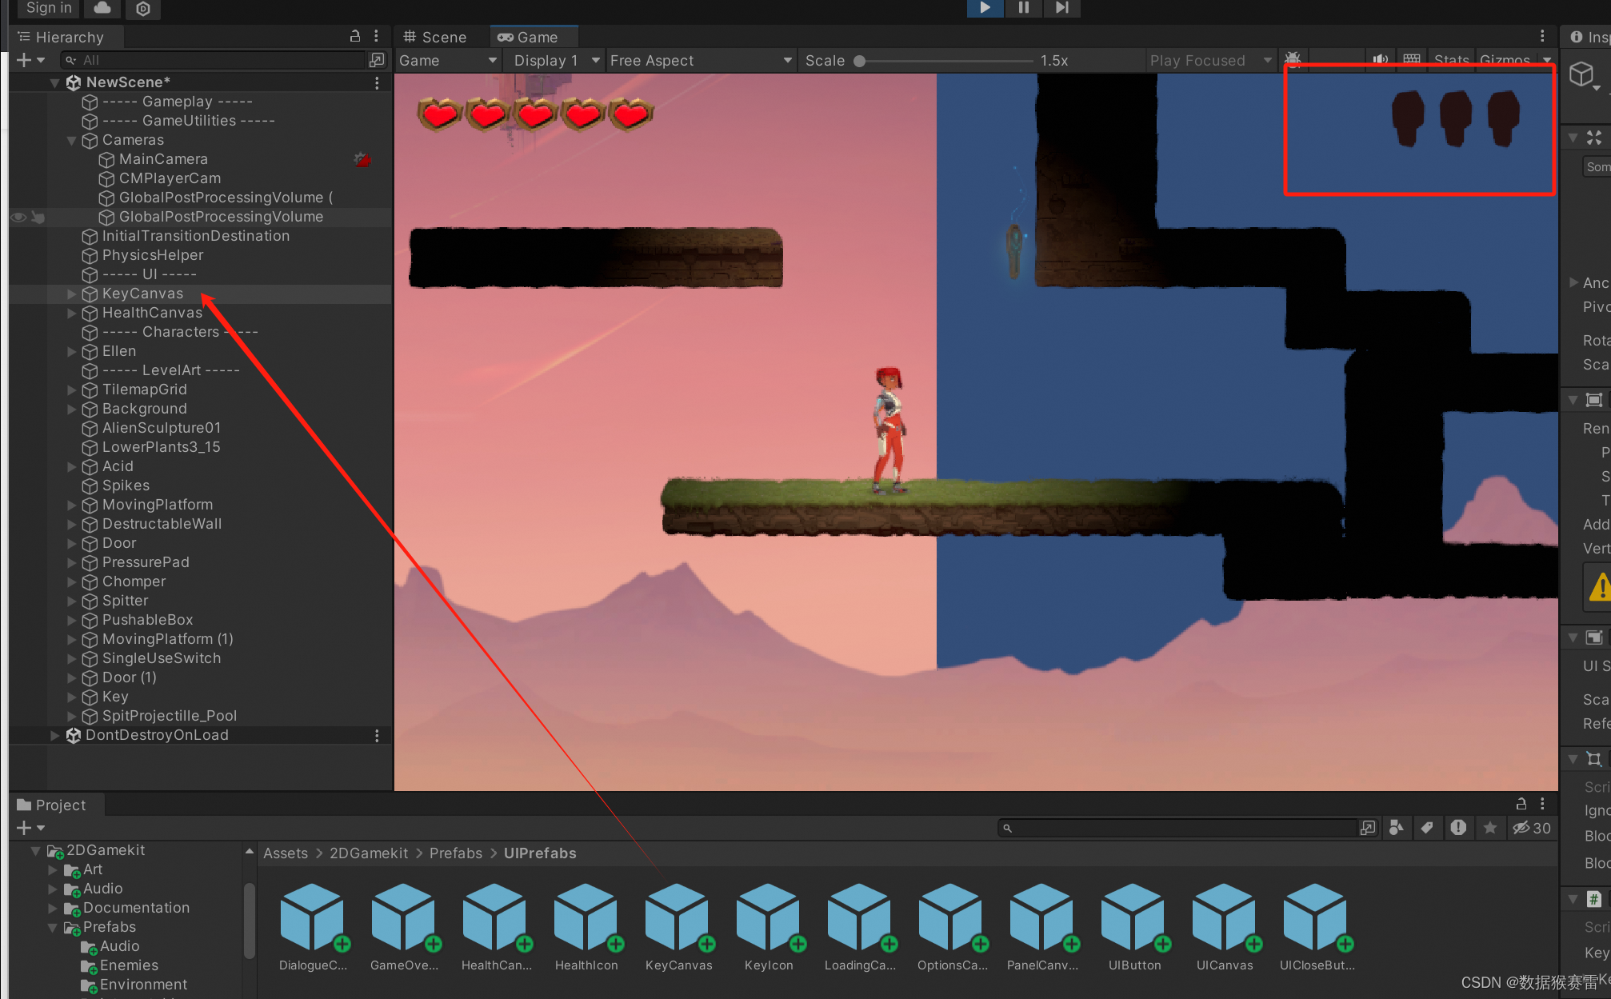Expand the Art folder in Project tree
Viewport: 1611px width, 999px height.
pyautogui.click(x=53, y=869)
